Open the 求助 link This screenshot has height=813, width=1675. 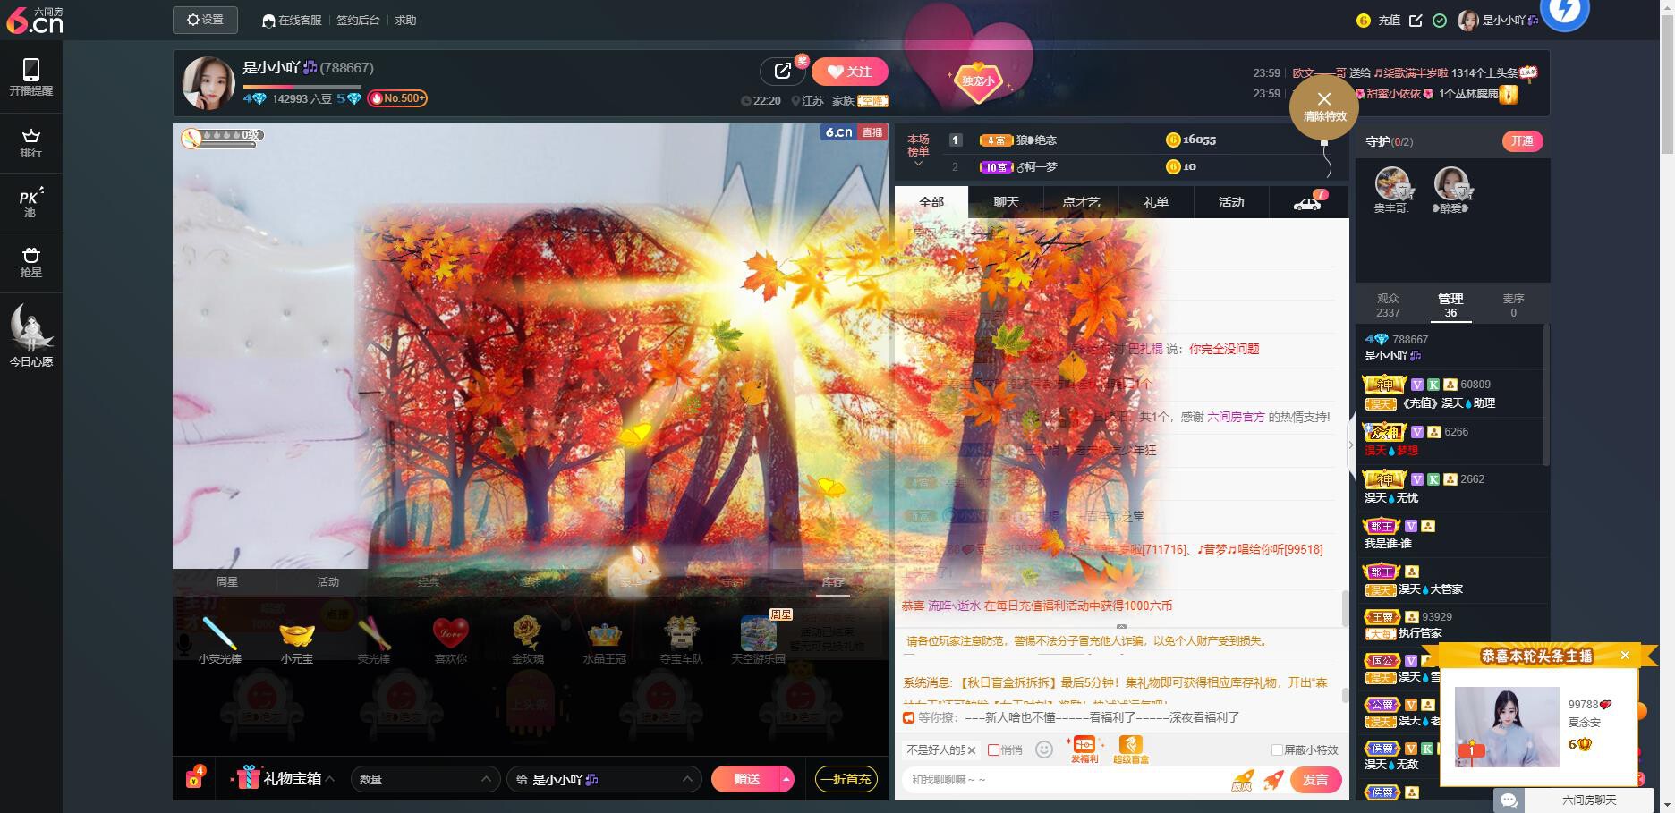coord(405,21)
